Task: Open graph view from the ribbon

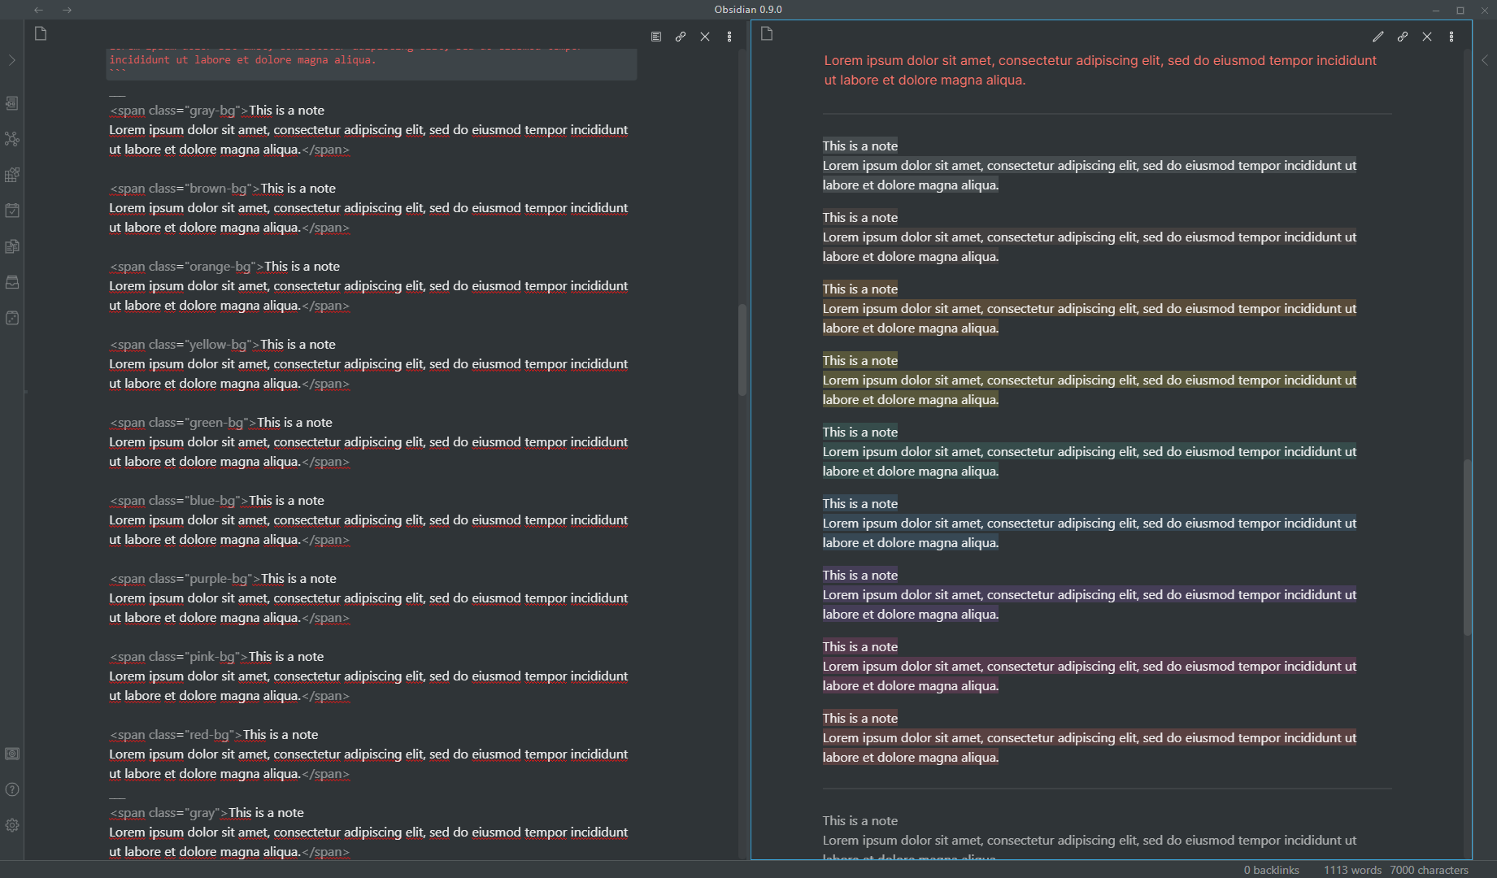Action: (12, 139)
